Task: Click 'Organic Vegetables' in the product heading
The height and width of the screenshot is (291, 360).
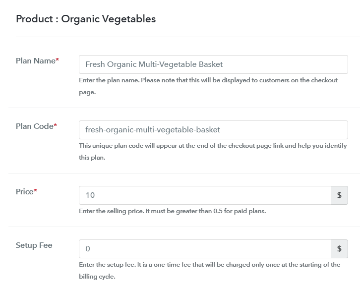Action: pyautogui.click(x=109, y=19)
